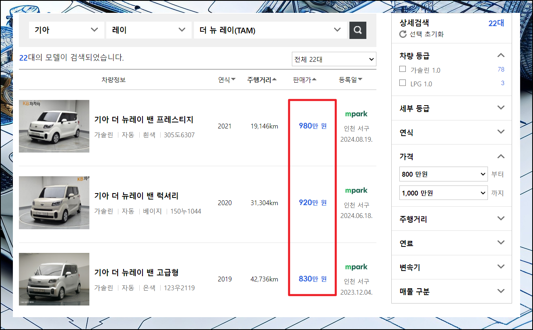
Task: Sort by 주행거리 column header
Action: tap(262, 80)
